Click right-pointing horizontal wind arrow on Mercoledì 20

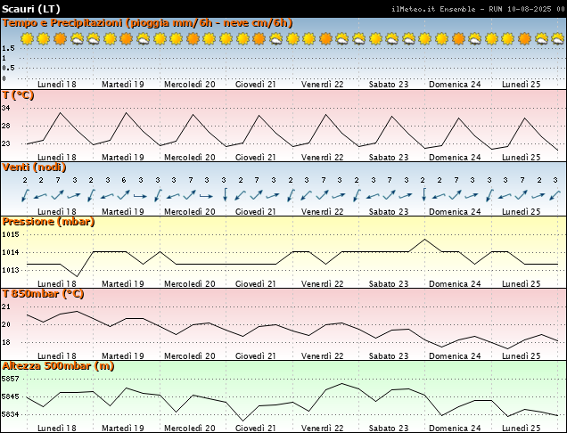[207, 197]
